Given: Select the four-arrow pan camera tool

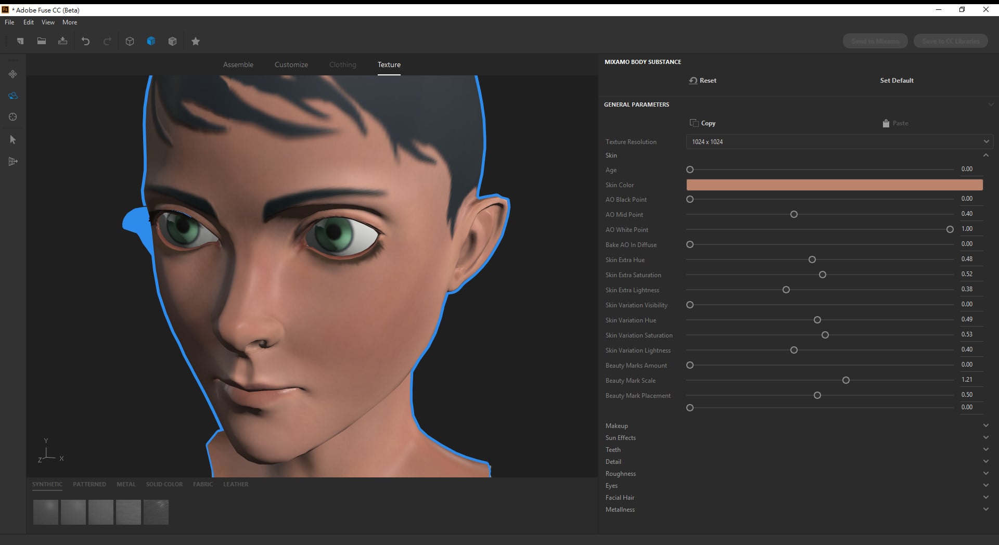Looking at the screenshot, I should coord(13,74).
